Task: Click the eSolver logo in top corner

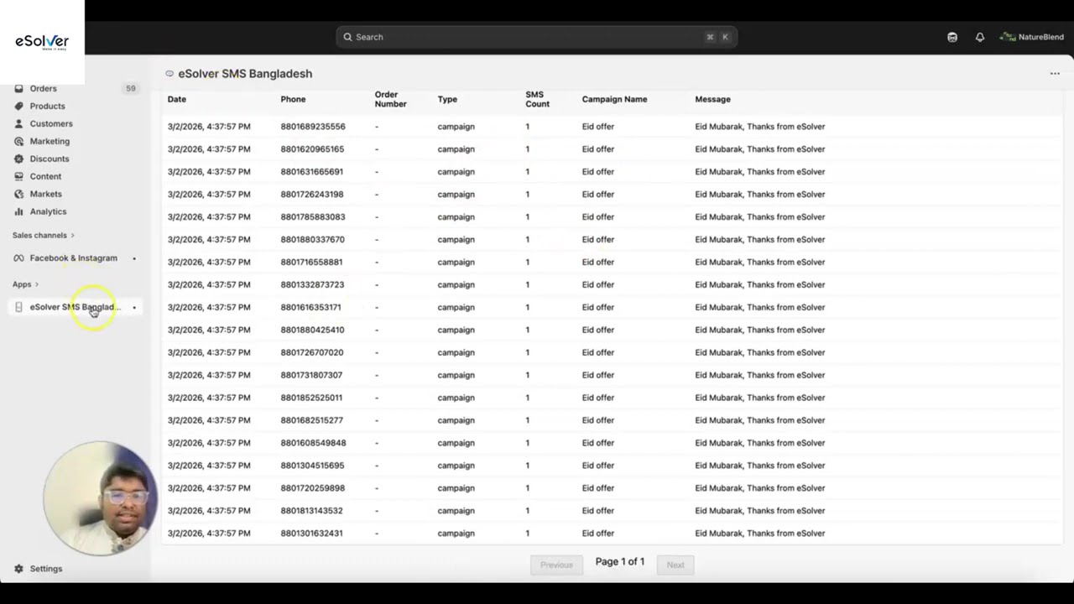Action: point(42,42)
